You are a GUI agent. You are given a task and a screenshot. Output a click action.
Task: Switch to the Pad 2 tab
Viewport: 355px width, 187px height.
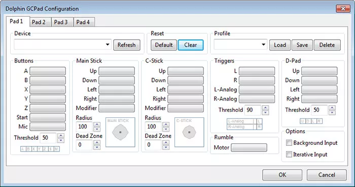click(40, 22)
